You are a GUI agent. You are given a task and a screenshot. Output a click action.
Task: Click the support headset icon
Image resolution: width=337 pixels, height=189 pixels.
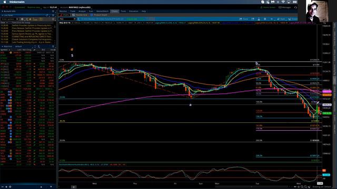pyautogui.click(x=295, y=7)
